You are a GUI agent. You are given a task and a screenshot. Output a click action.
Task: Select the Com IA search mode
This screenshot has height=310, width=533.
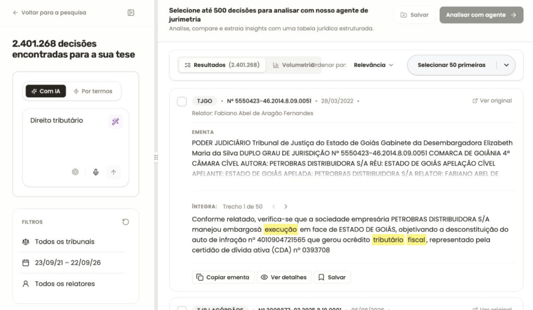click(x=46, y=91)
